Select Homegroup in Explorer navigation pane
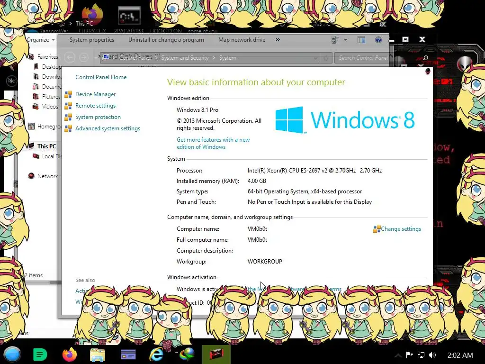The height and width of the screenshot is (364, 485). (49, 126)
